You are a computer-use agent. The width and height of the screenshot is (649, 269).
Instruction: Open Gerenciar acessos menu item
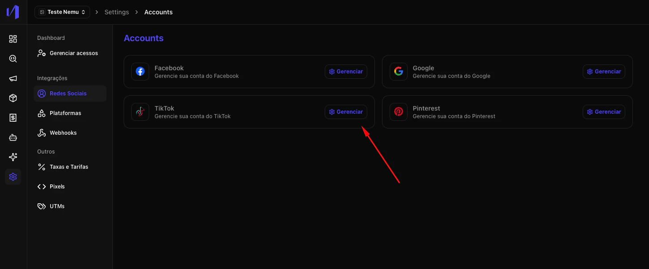pos(70,53)
